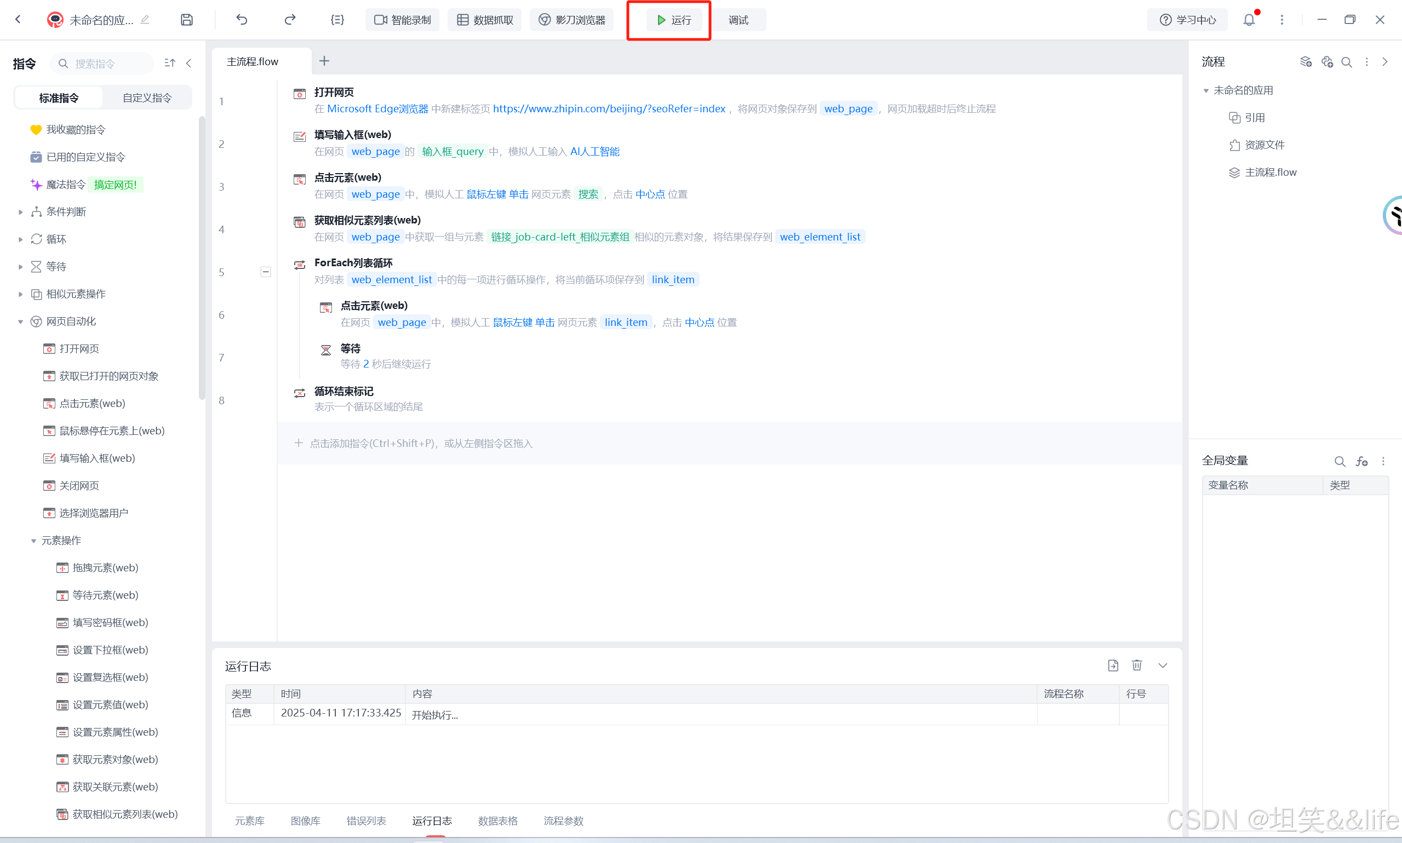This screenshot has height=843, width=1402.
Task: Click the rename pencil icon beside app name
Action: (145, 20)
